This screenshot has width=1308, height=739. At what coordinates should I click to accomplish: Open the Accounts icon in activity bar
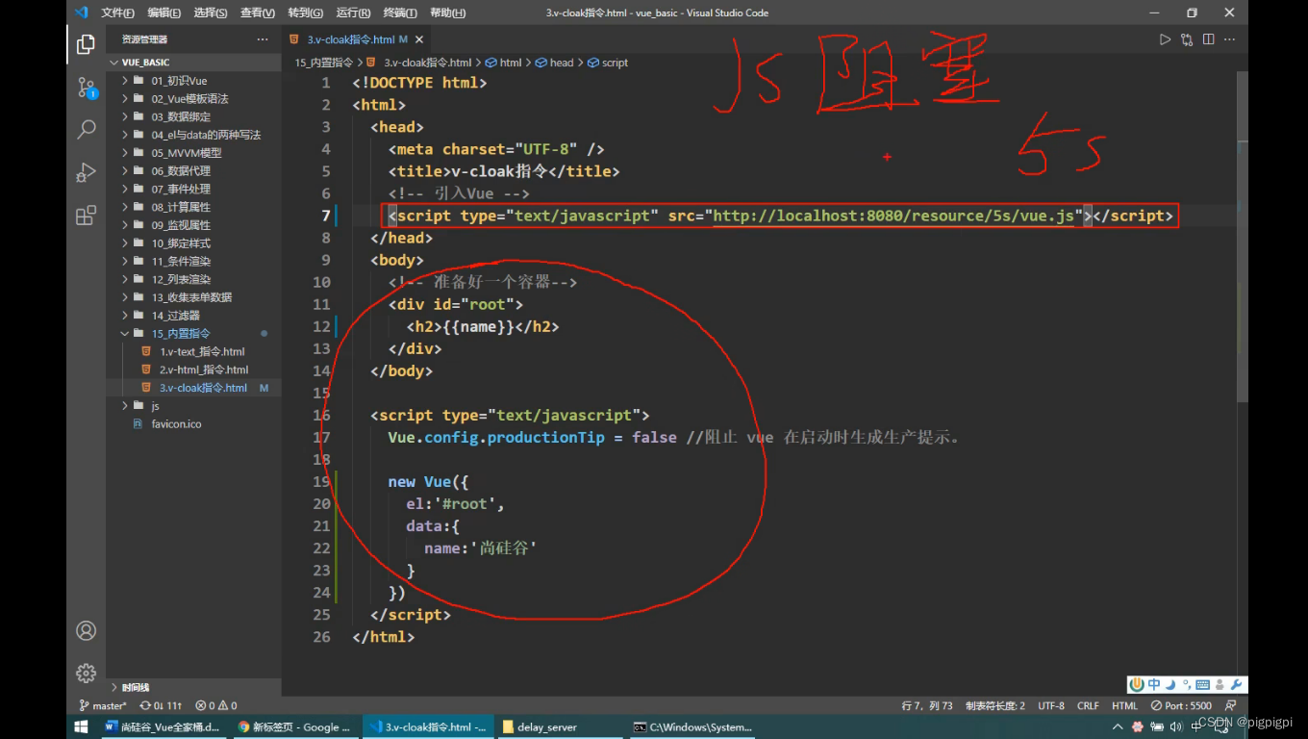[x=86, y=631]
